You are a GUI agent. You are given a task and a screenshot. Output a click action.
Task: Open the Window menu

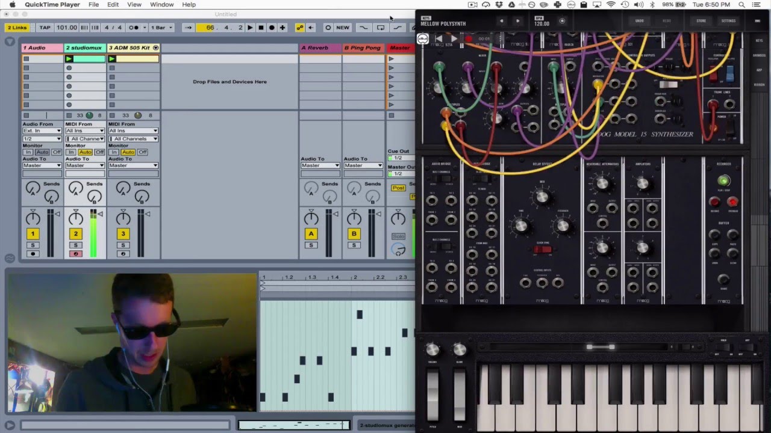[161, 4]
